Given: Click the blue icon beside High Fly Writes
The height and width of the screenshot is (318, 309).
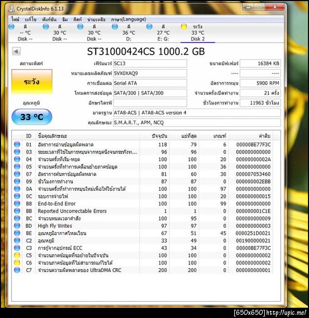Looking at the screenshot, I should tap(17, 226).
